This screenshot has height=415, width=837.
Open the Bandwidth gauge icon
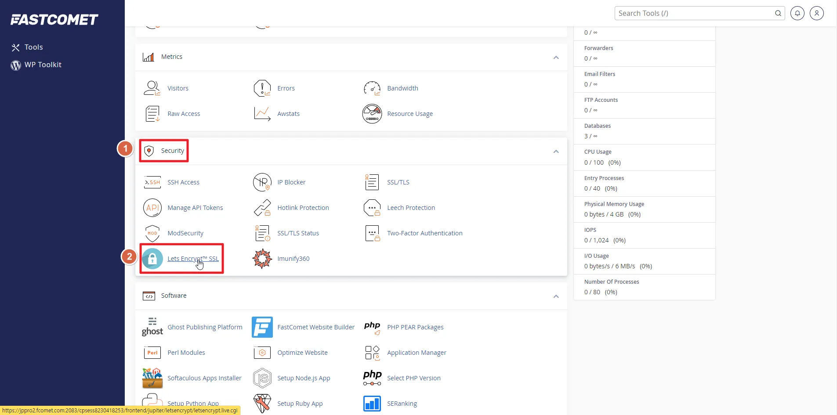click(372, 88)
